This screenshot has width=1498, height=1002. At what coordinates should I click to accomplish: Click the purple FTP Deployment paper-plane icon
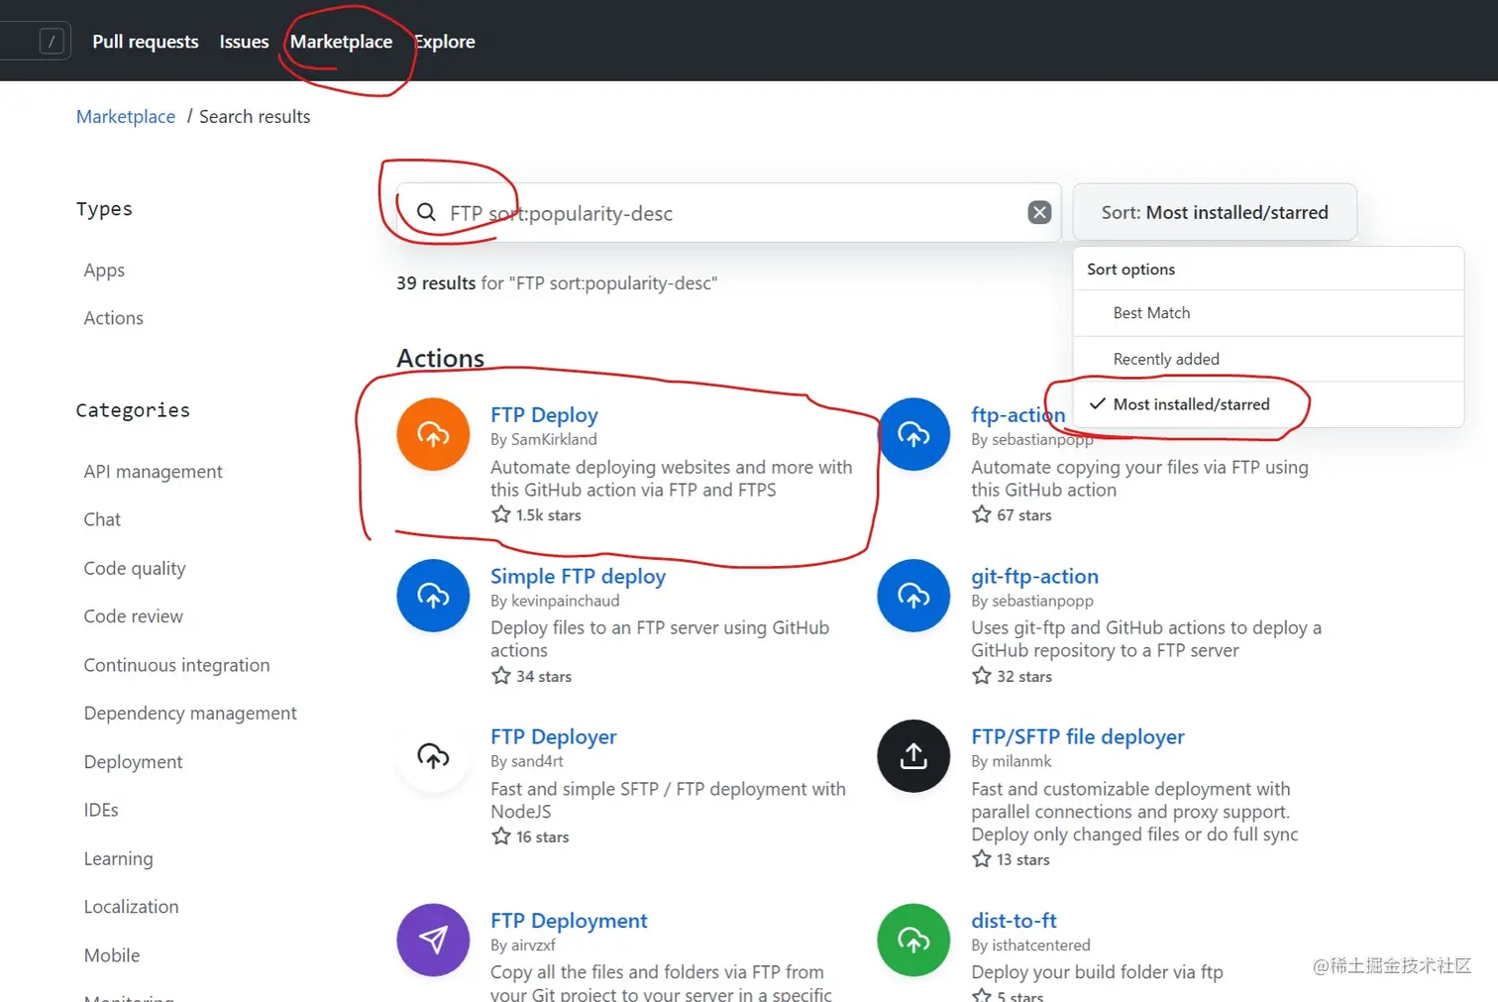[x=433, y=940]
